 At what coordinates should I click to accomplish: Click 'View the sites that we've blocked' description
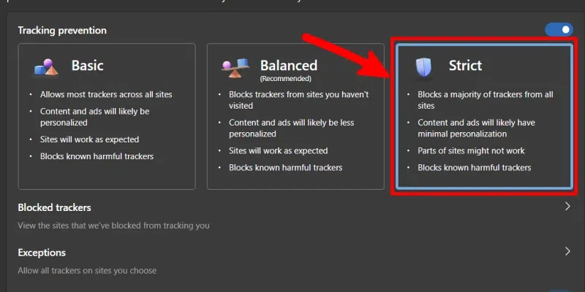pos(113,226)
